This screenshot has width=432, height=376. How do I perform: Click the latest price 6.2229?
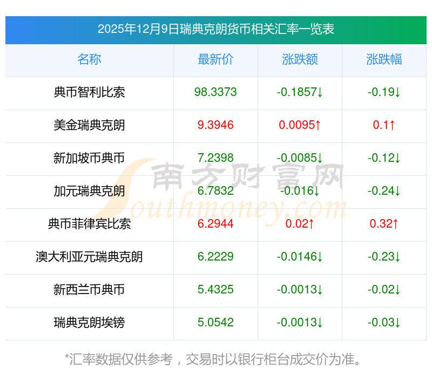pos(215,257)
